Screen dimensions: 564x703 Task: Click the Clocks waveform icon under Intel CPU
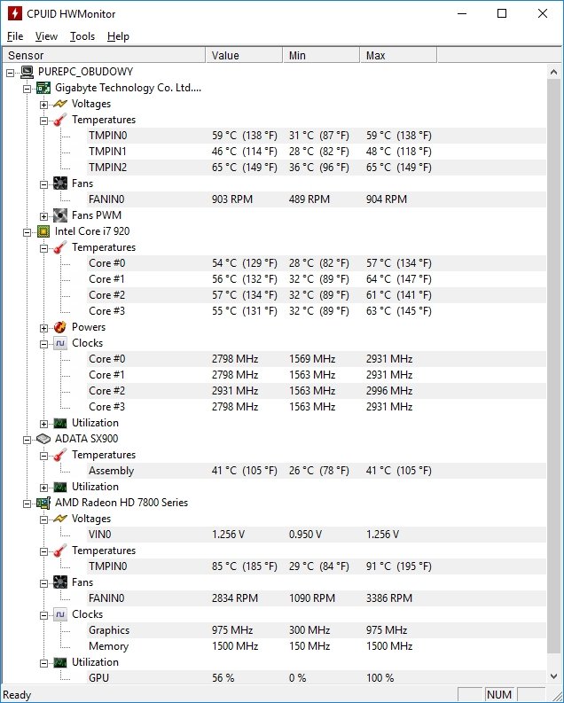pos(60,343)
